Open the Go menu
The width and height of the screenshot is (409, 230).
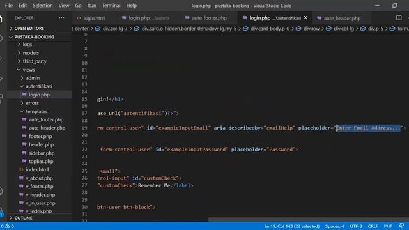(x=78, y=6)
